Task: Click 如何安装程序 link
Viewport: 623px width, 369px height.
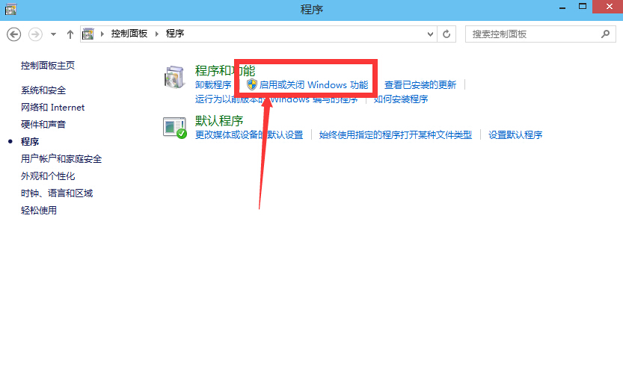Action: point(401,99)
